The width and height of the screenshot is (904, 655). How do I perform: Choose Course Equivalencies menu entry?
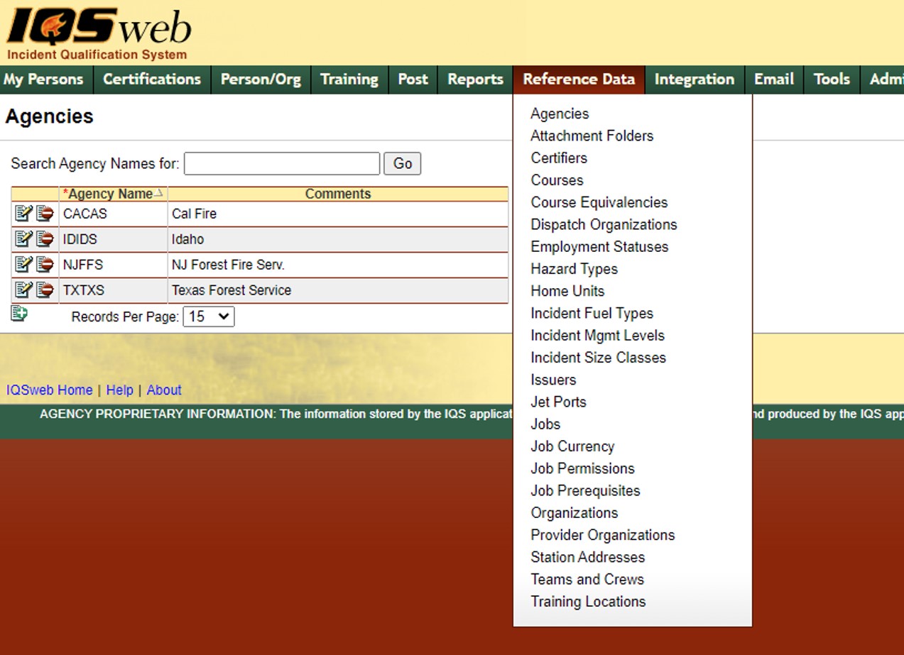click(599, 202)
